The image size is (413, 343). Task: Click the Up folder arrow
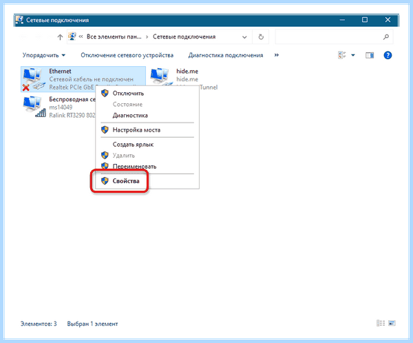(60, 37)
